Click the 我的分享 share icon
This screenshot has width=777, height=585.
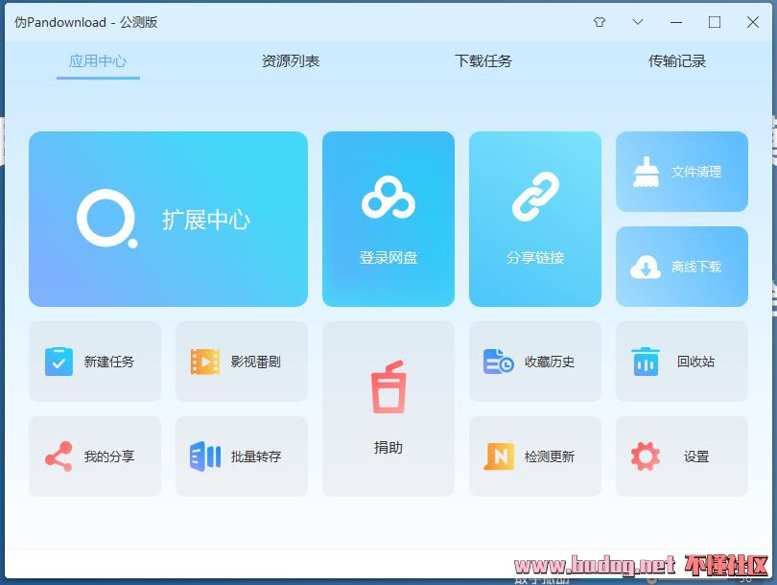point(59,456)
